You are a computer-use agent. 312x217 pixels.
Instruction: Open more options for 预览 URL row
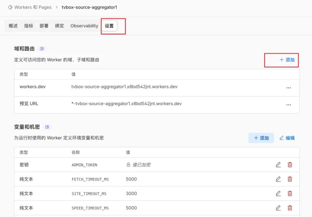click(289, 105)
